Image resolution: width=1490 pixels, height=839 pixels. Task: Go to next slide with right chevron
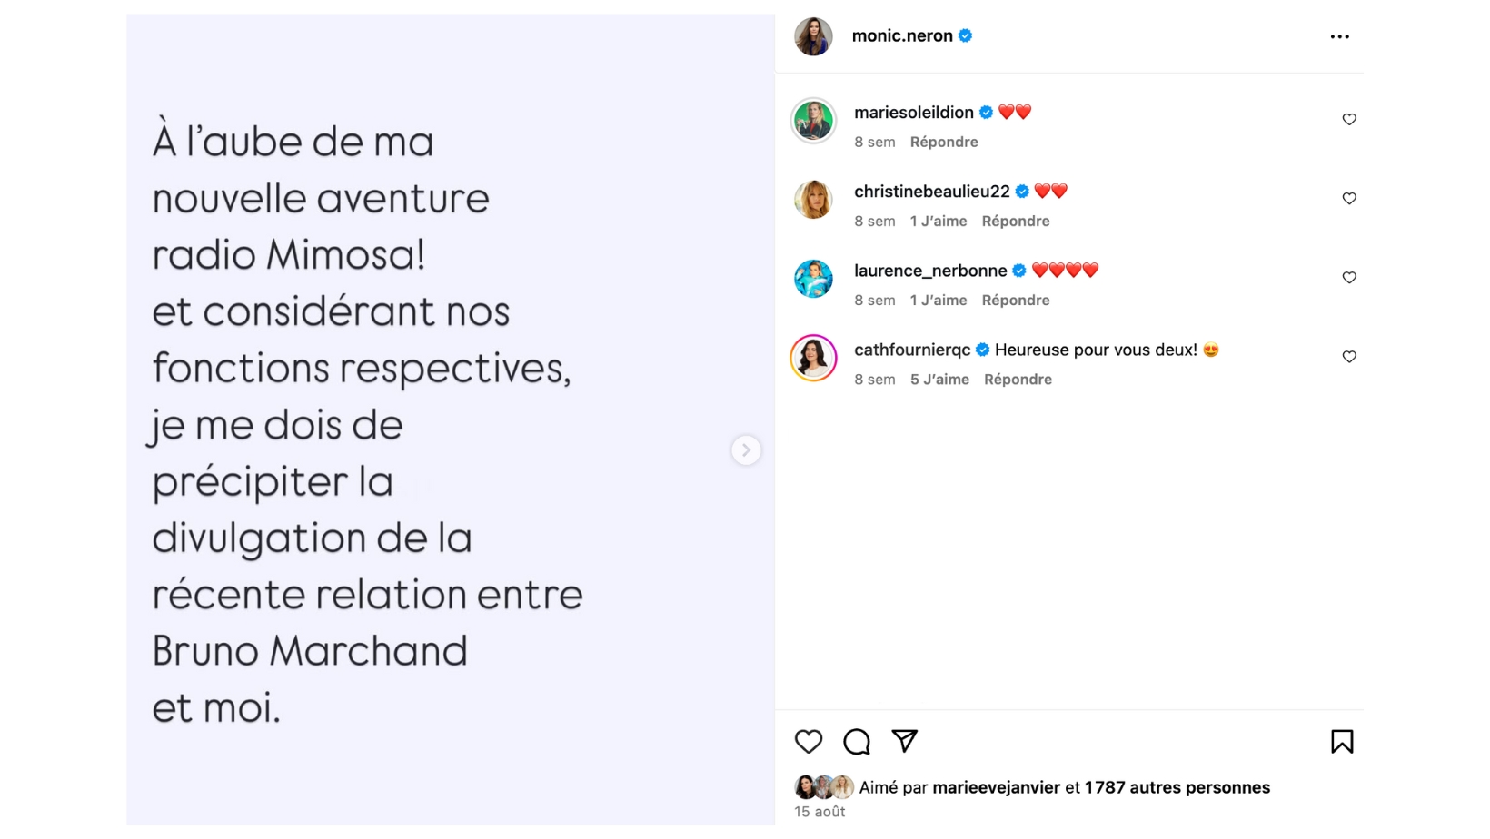click(x=746, y=450)
